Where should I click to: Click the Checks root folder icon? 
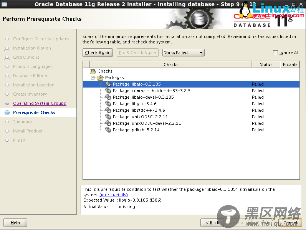coord(93,71)
